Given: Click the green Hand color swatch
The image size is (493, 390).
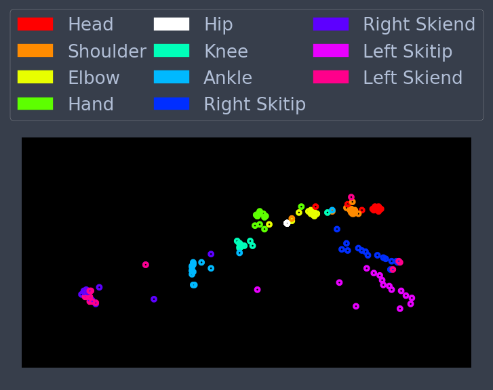Looking at the screenshot, I should (35, 104).
